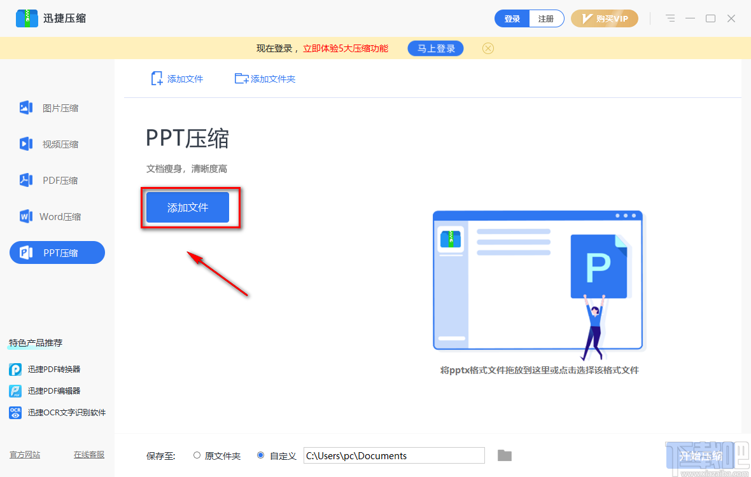The image size is (751, 477).
Task: Select the PPT压缩 label
Action: (60, 253)
